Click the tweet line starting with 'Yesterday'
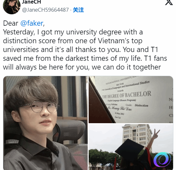Image resolution: width=176 pixels, height=170 pixels. pyautogui.click(x=73, y=32)
